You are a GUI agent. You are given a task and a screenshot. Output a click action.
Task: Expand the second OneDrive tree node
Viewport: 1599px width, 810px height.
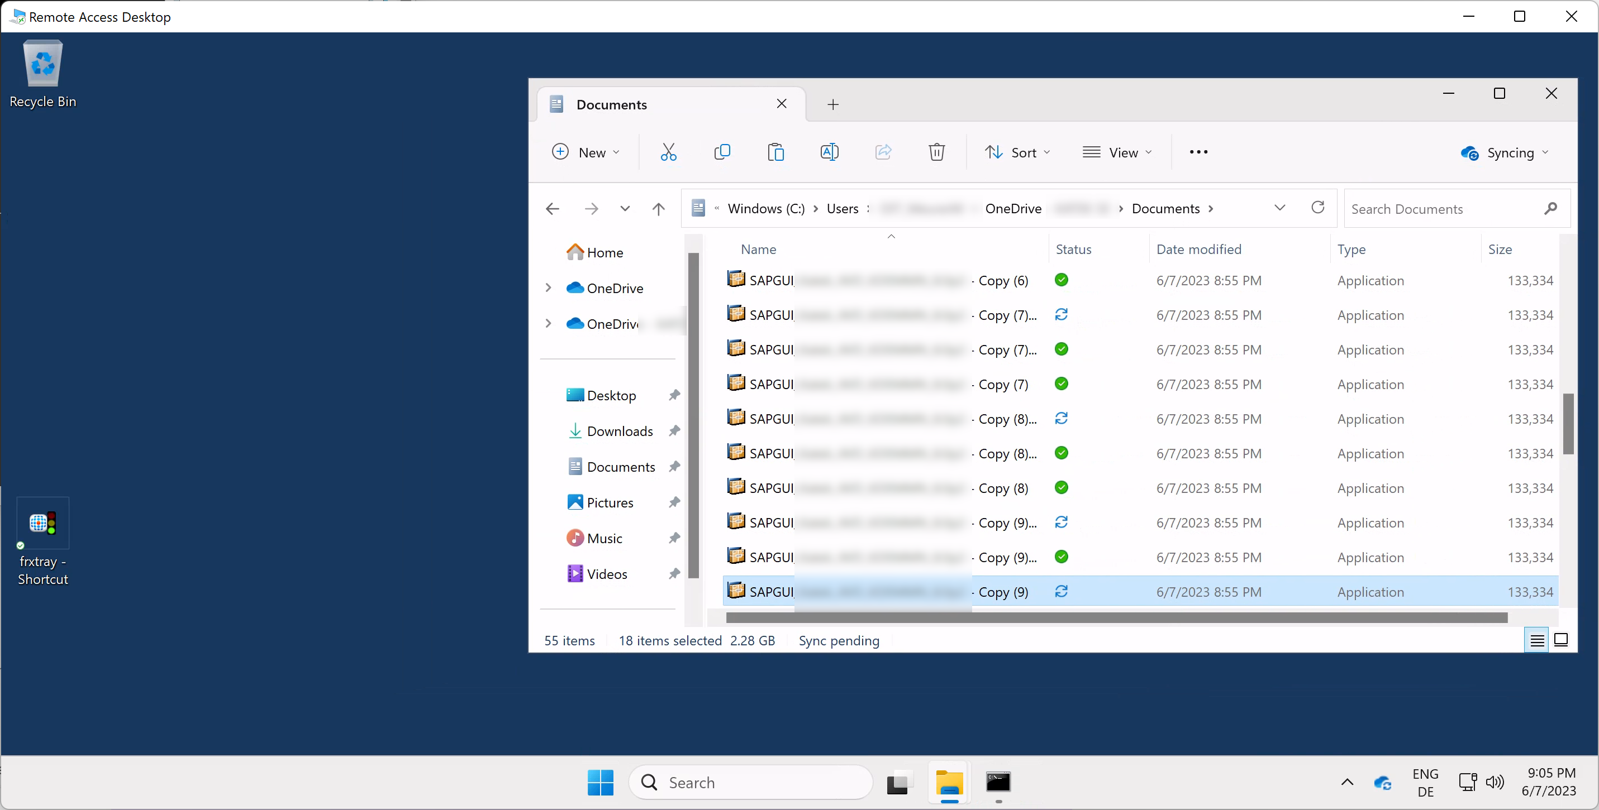(x=548, y=324)
